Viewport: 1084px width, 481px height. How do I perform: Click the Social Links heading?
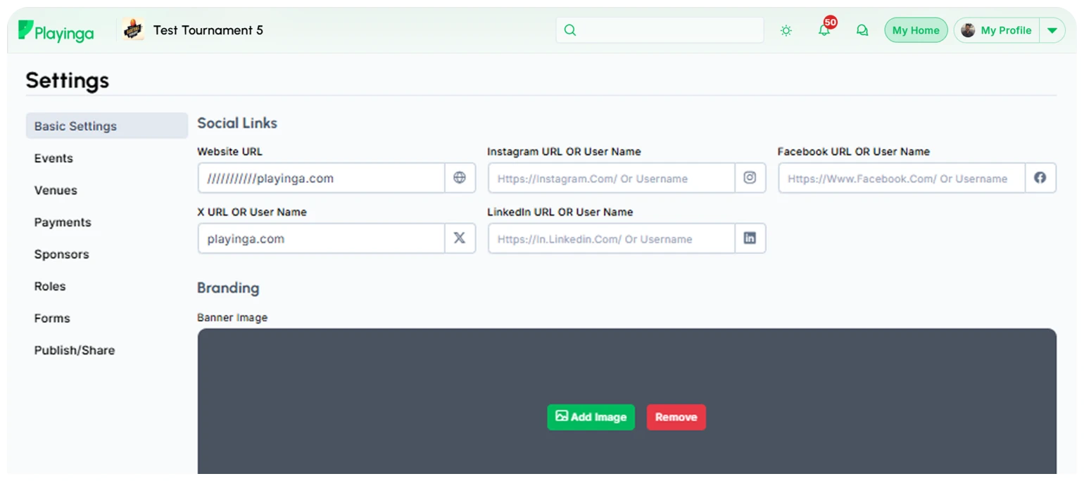(237, 123)
